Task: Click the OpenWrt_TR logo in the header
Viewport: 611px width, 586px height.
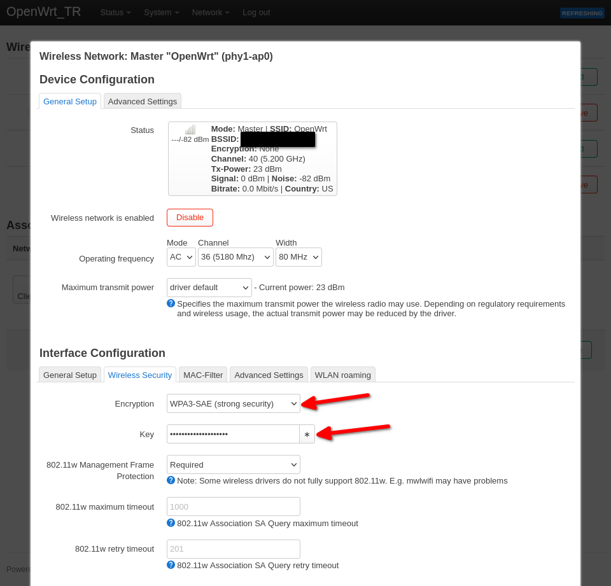Action: pyautogui.click(x=43, y=11)
